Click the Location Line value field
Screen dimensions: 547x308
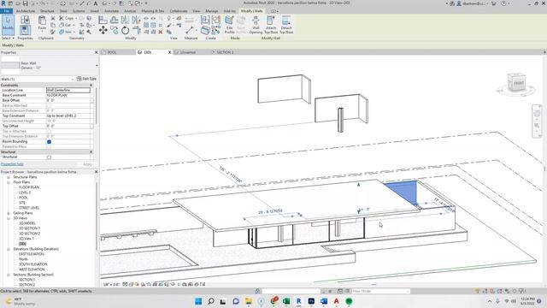click(68, 90)
